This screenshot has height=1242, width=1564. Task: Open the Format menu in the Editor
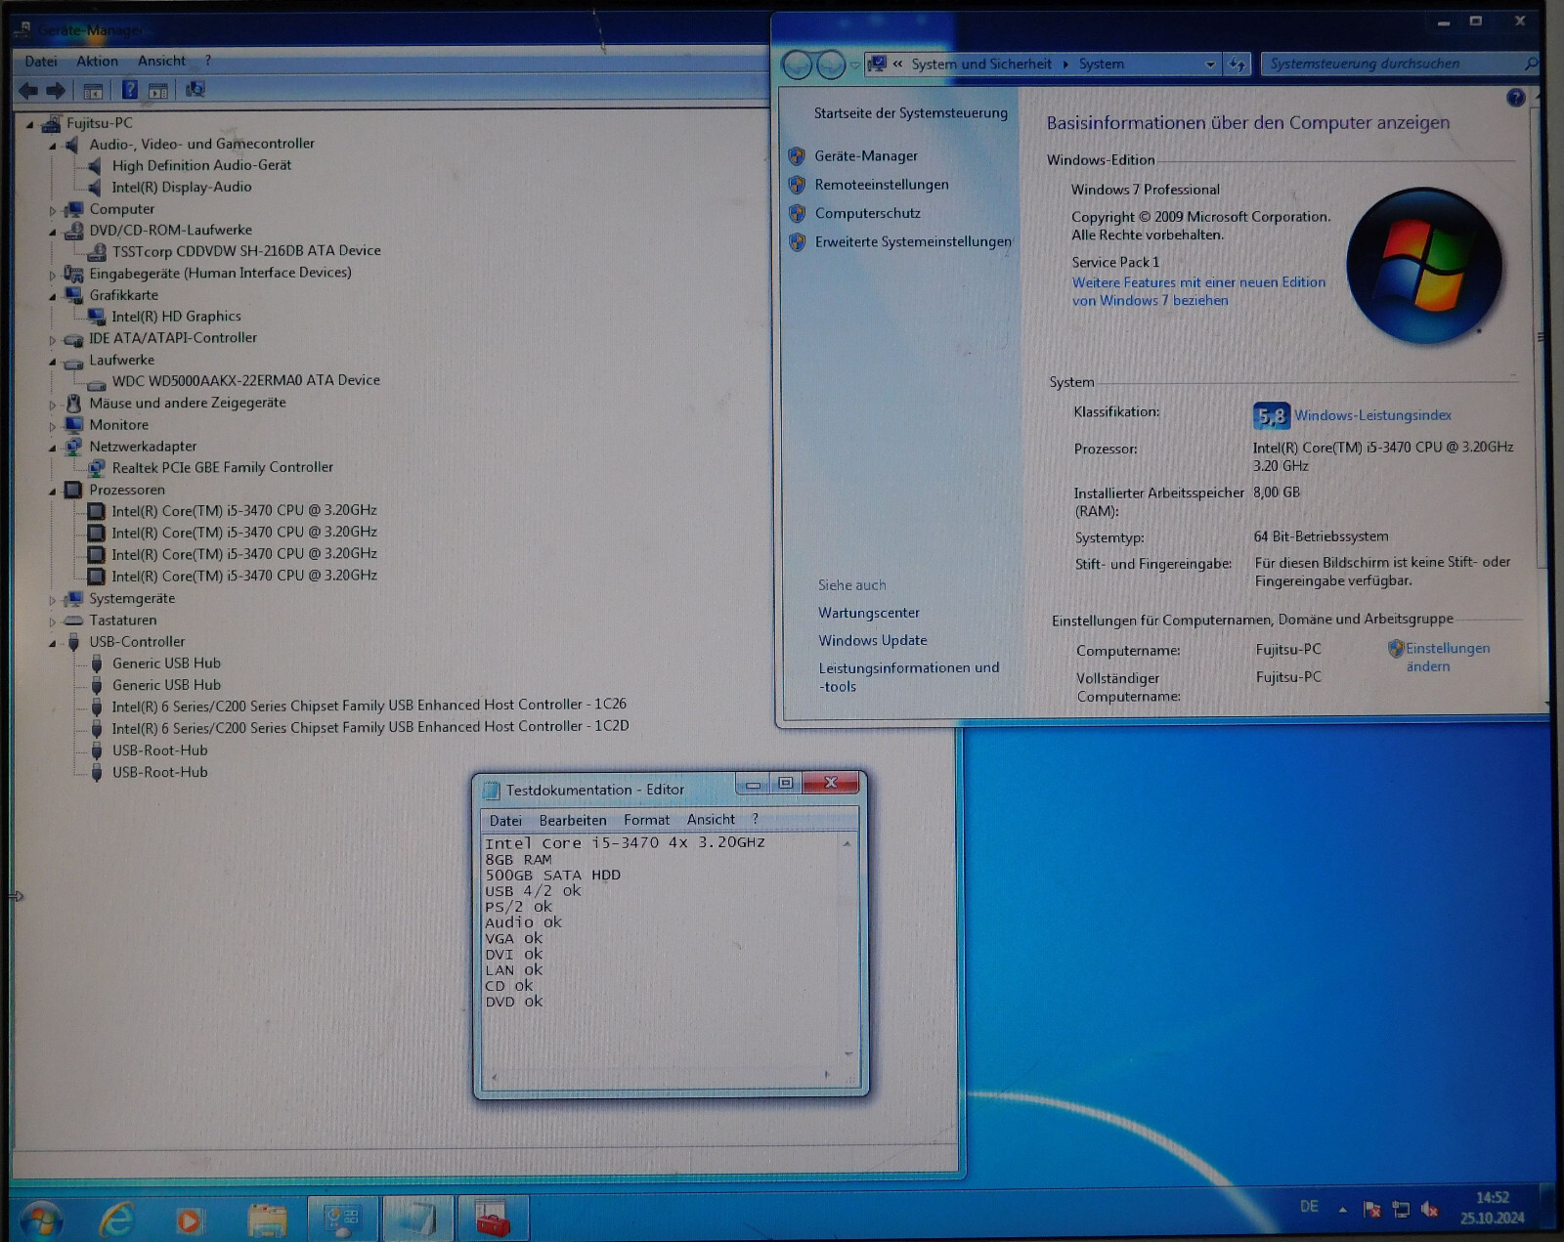coord(647,821)
